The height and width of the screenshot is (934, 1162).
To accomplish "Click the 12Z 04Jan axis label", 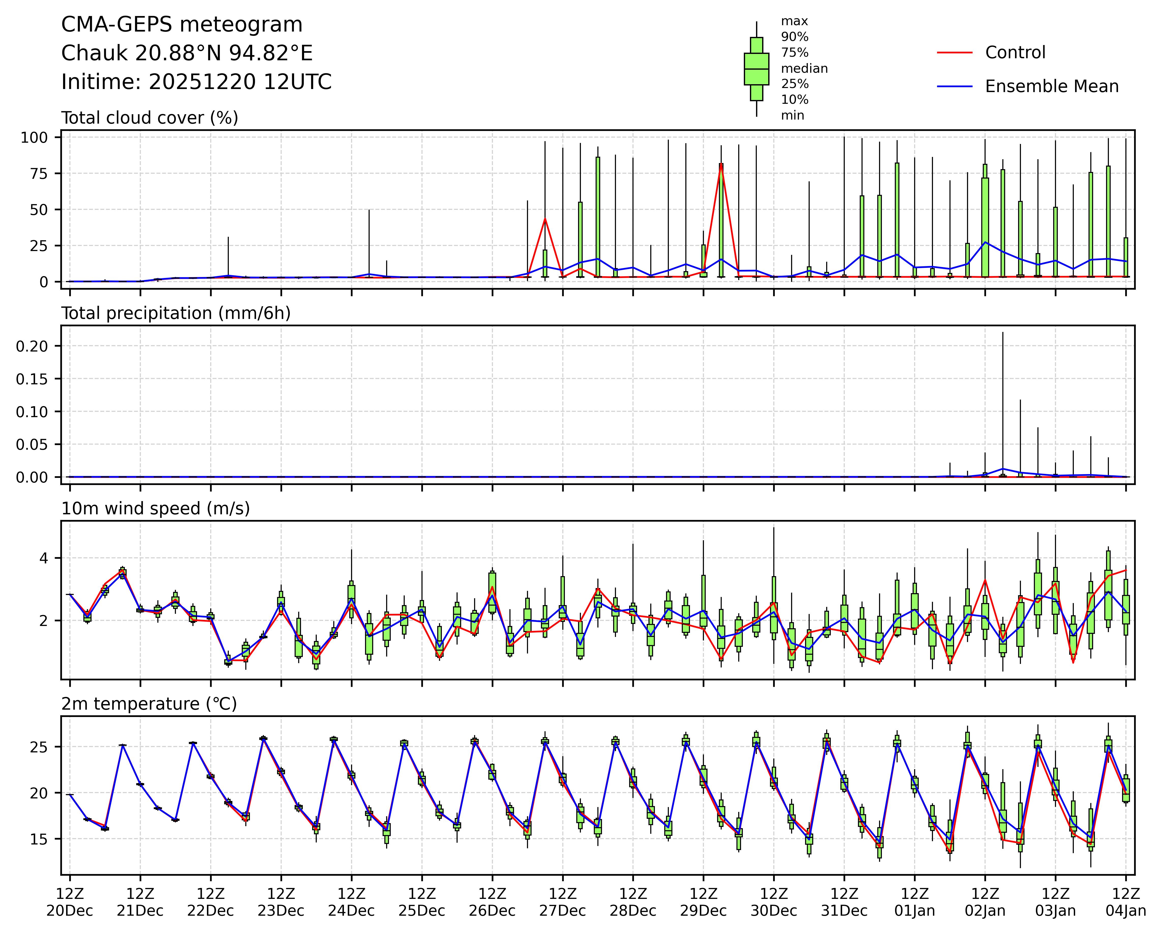I will tap(1125, 902).
